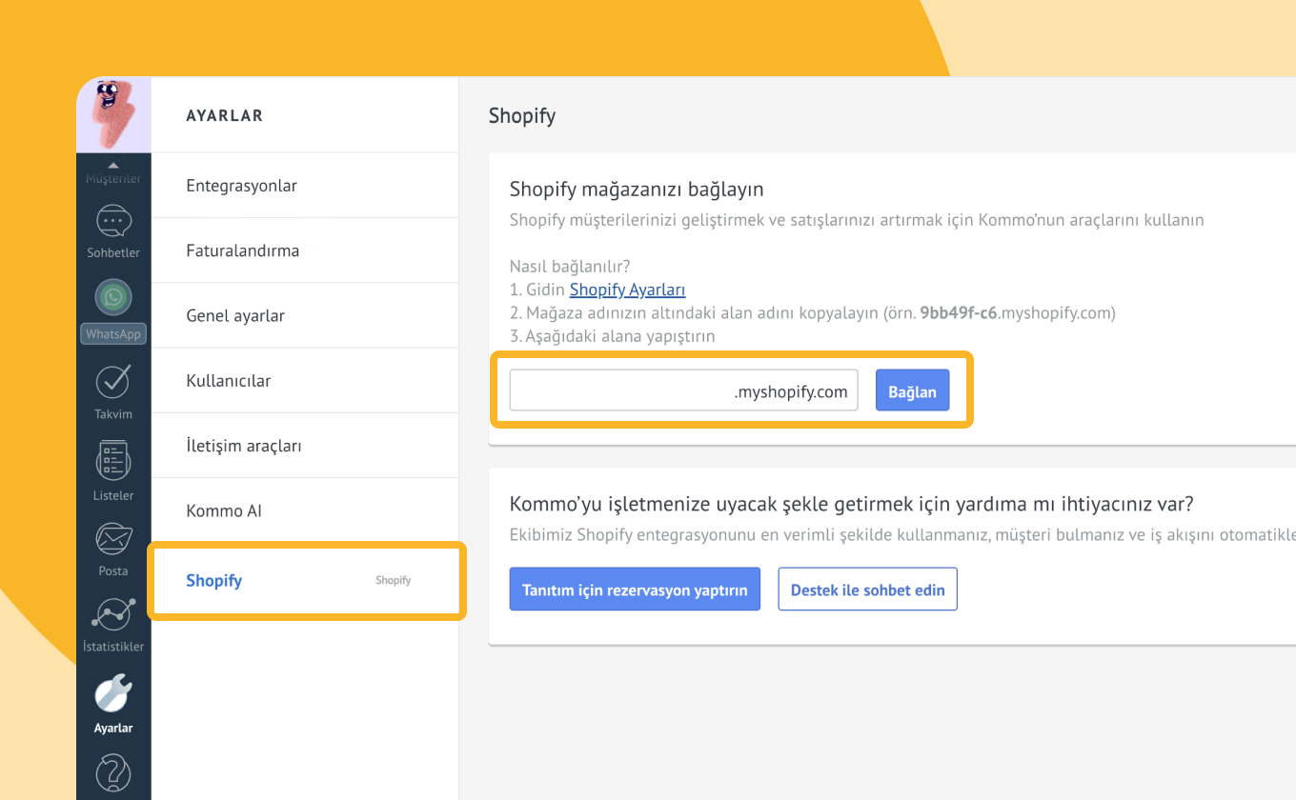This screenshot has width=1296, height=800.
Task: Open the help question mark icon
Action: [x=113, y=773]
